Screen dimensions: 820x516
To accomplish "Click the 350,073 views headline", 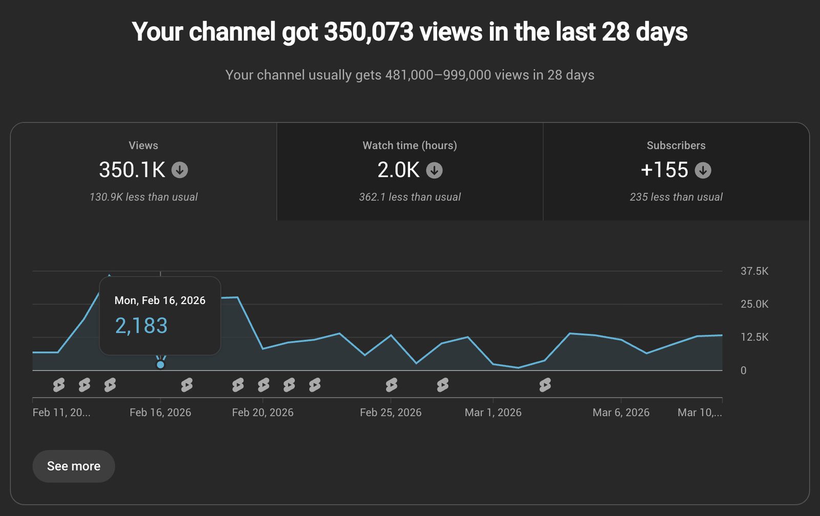I will [410, 32].
